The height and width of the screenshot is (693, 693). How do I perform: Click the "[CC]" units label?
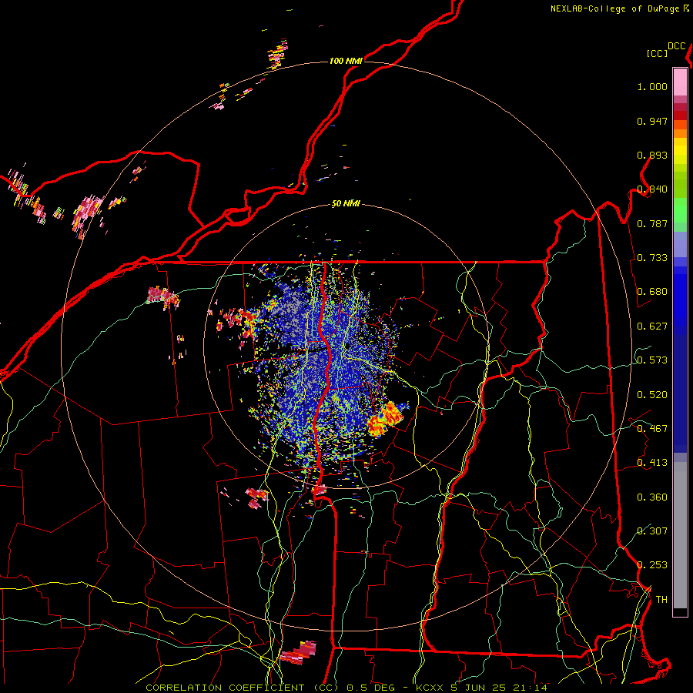(657, 53)
